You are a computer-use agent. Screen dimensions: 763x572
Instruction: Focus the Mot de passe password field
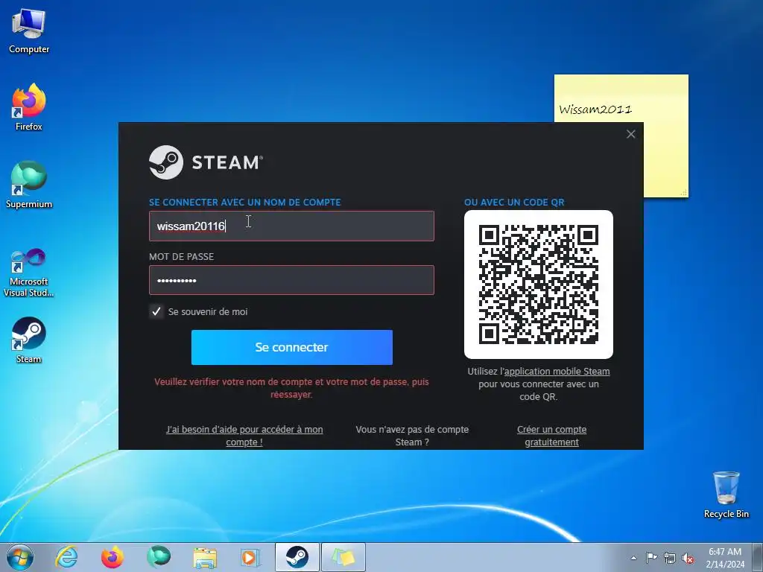coord(291,280)
